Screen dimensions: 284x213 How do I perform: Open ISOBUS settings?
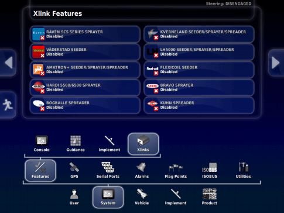[210, 170]
